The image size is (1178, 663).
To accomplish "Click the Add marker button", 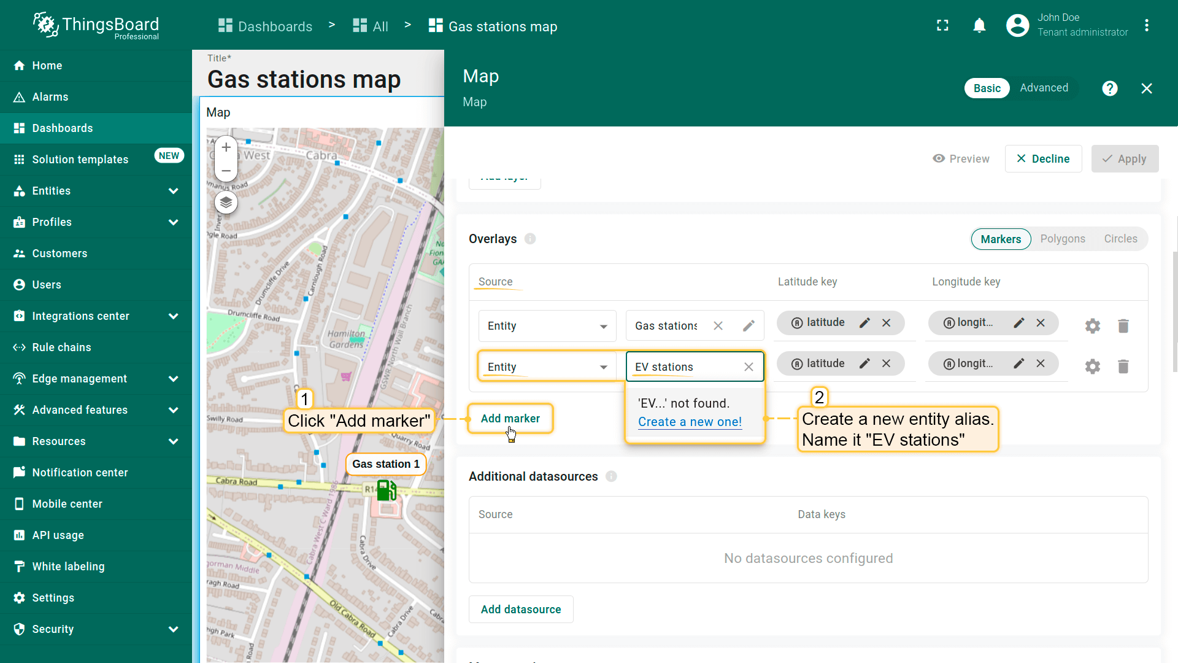I will tap(510, 419).
